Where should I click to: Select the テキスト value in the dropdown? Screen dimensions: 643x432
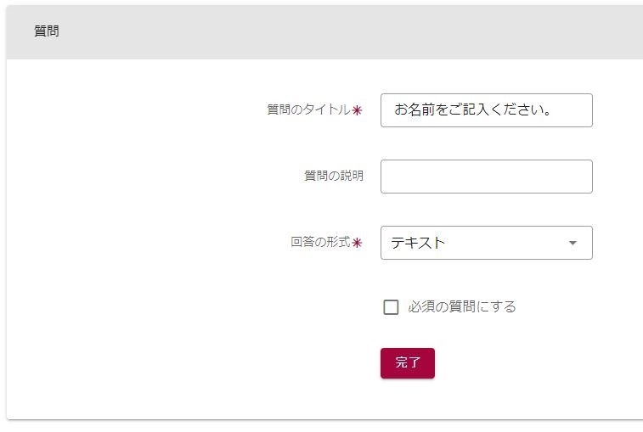pyautogui.click(x=418, y=243)
